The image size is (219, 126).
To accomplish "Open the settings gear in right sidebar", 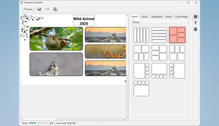I will (195, 17).
